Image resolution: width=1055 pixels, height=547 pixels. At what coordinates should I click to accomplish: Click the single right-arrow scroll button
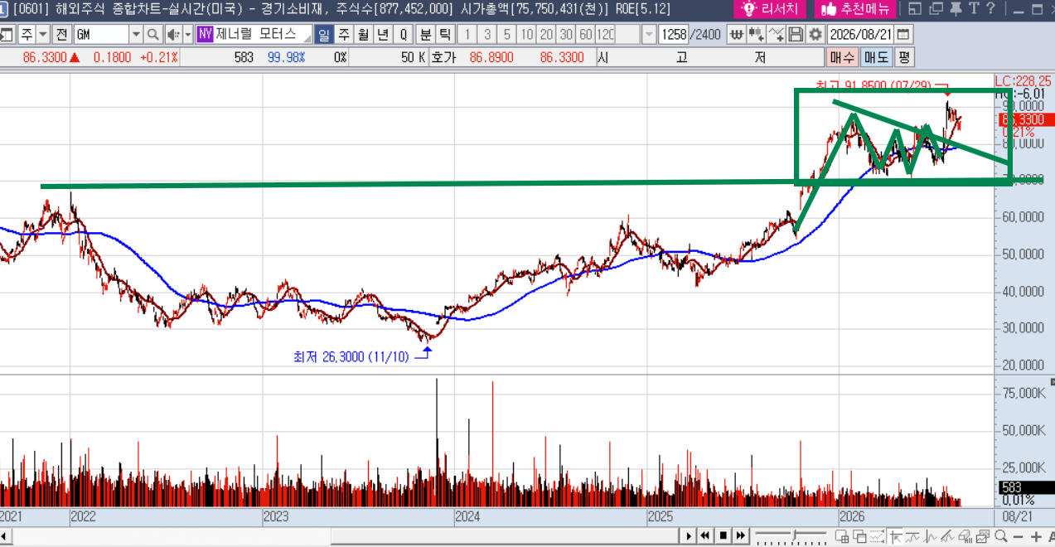[689, 535]
